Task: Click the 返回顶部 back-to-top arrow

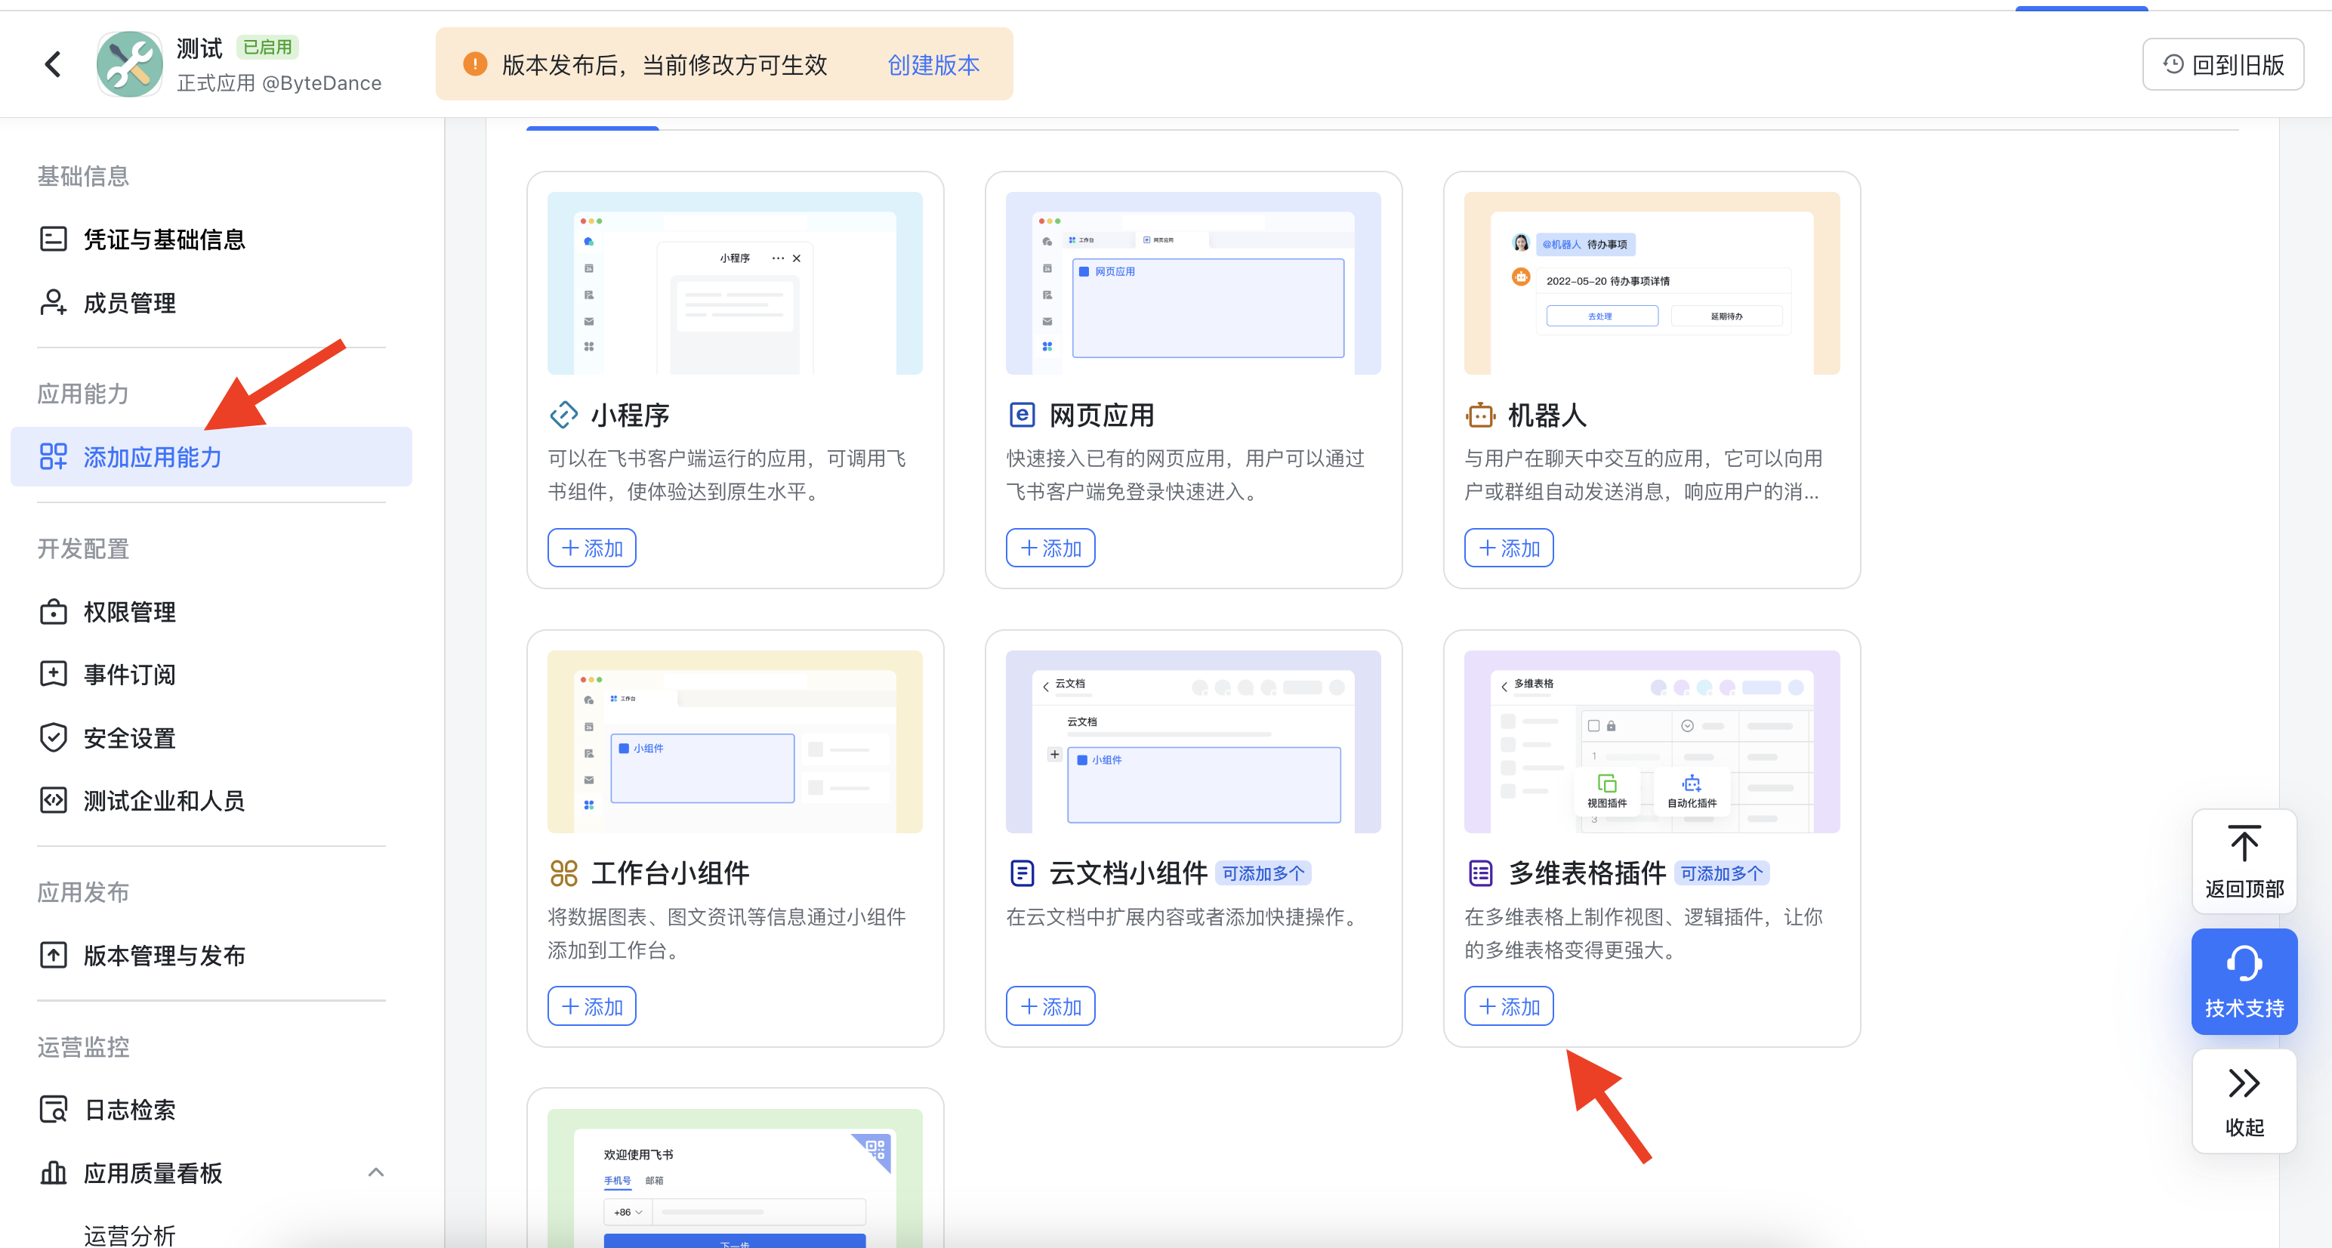Action: coord(2244,860)
